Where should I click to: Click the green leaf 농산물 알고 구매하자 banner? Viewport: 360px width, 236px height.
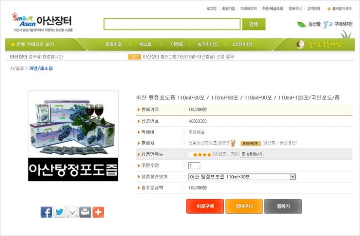pos(325,24)
